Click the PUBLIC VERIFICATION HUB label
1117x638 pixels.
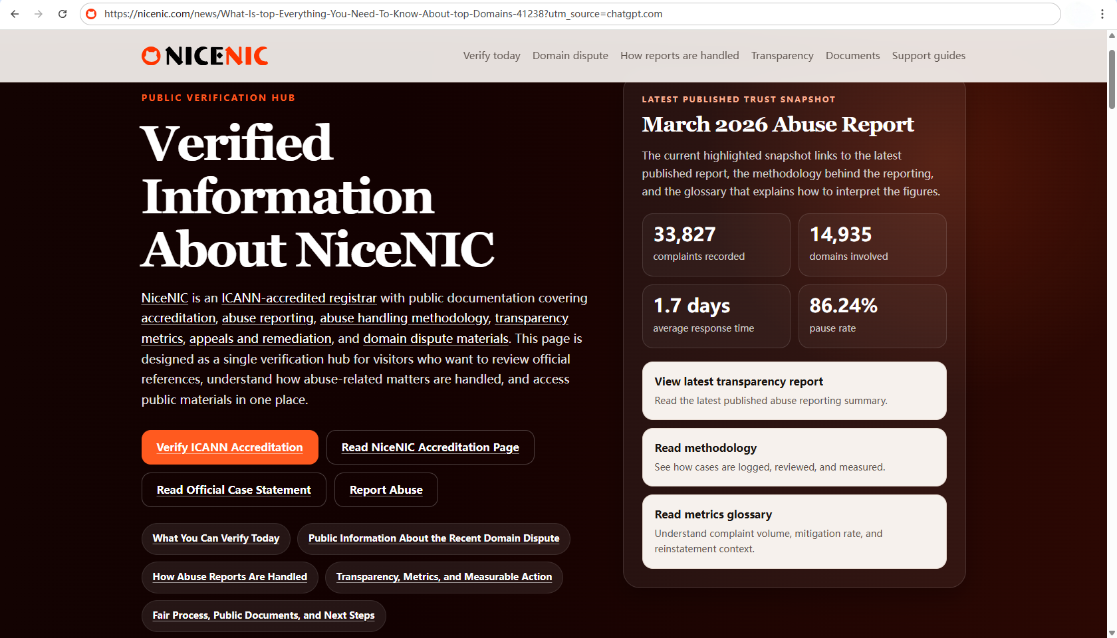point(218,98)
